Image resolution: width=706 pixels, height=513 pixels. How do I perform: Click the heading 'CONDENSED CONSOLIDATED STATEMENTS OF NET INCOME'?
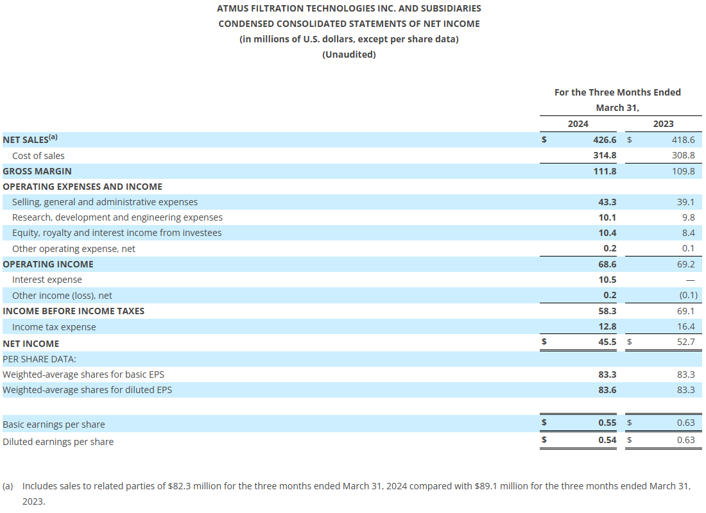tap(349, 24)
